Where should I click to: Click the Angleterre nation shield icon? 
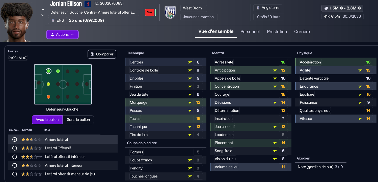pyautogui.click(x=258, y=8)
